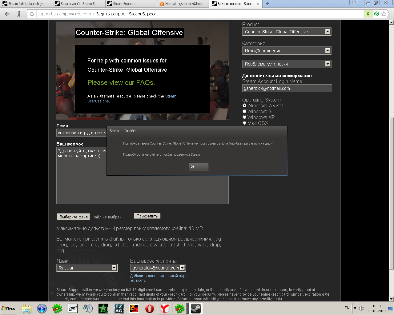Open the second ICQ flower taskbar icon
Viewport: 394px width, 315px height.
coord(180,308)
